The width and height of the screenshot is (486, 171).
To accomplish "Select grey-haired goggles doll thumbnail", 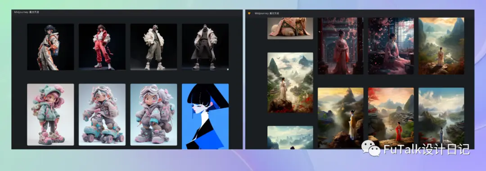I will 154,114.
